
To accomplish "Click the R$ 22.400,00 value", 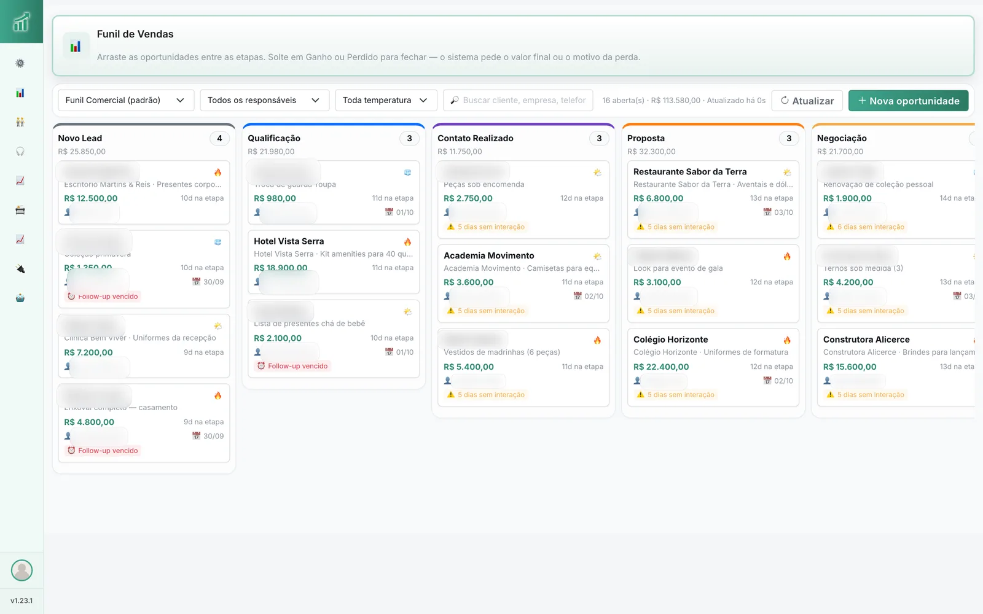I will [661, 367].
